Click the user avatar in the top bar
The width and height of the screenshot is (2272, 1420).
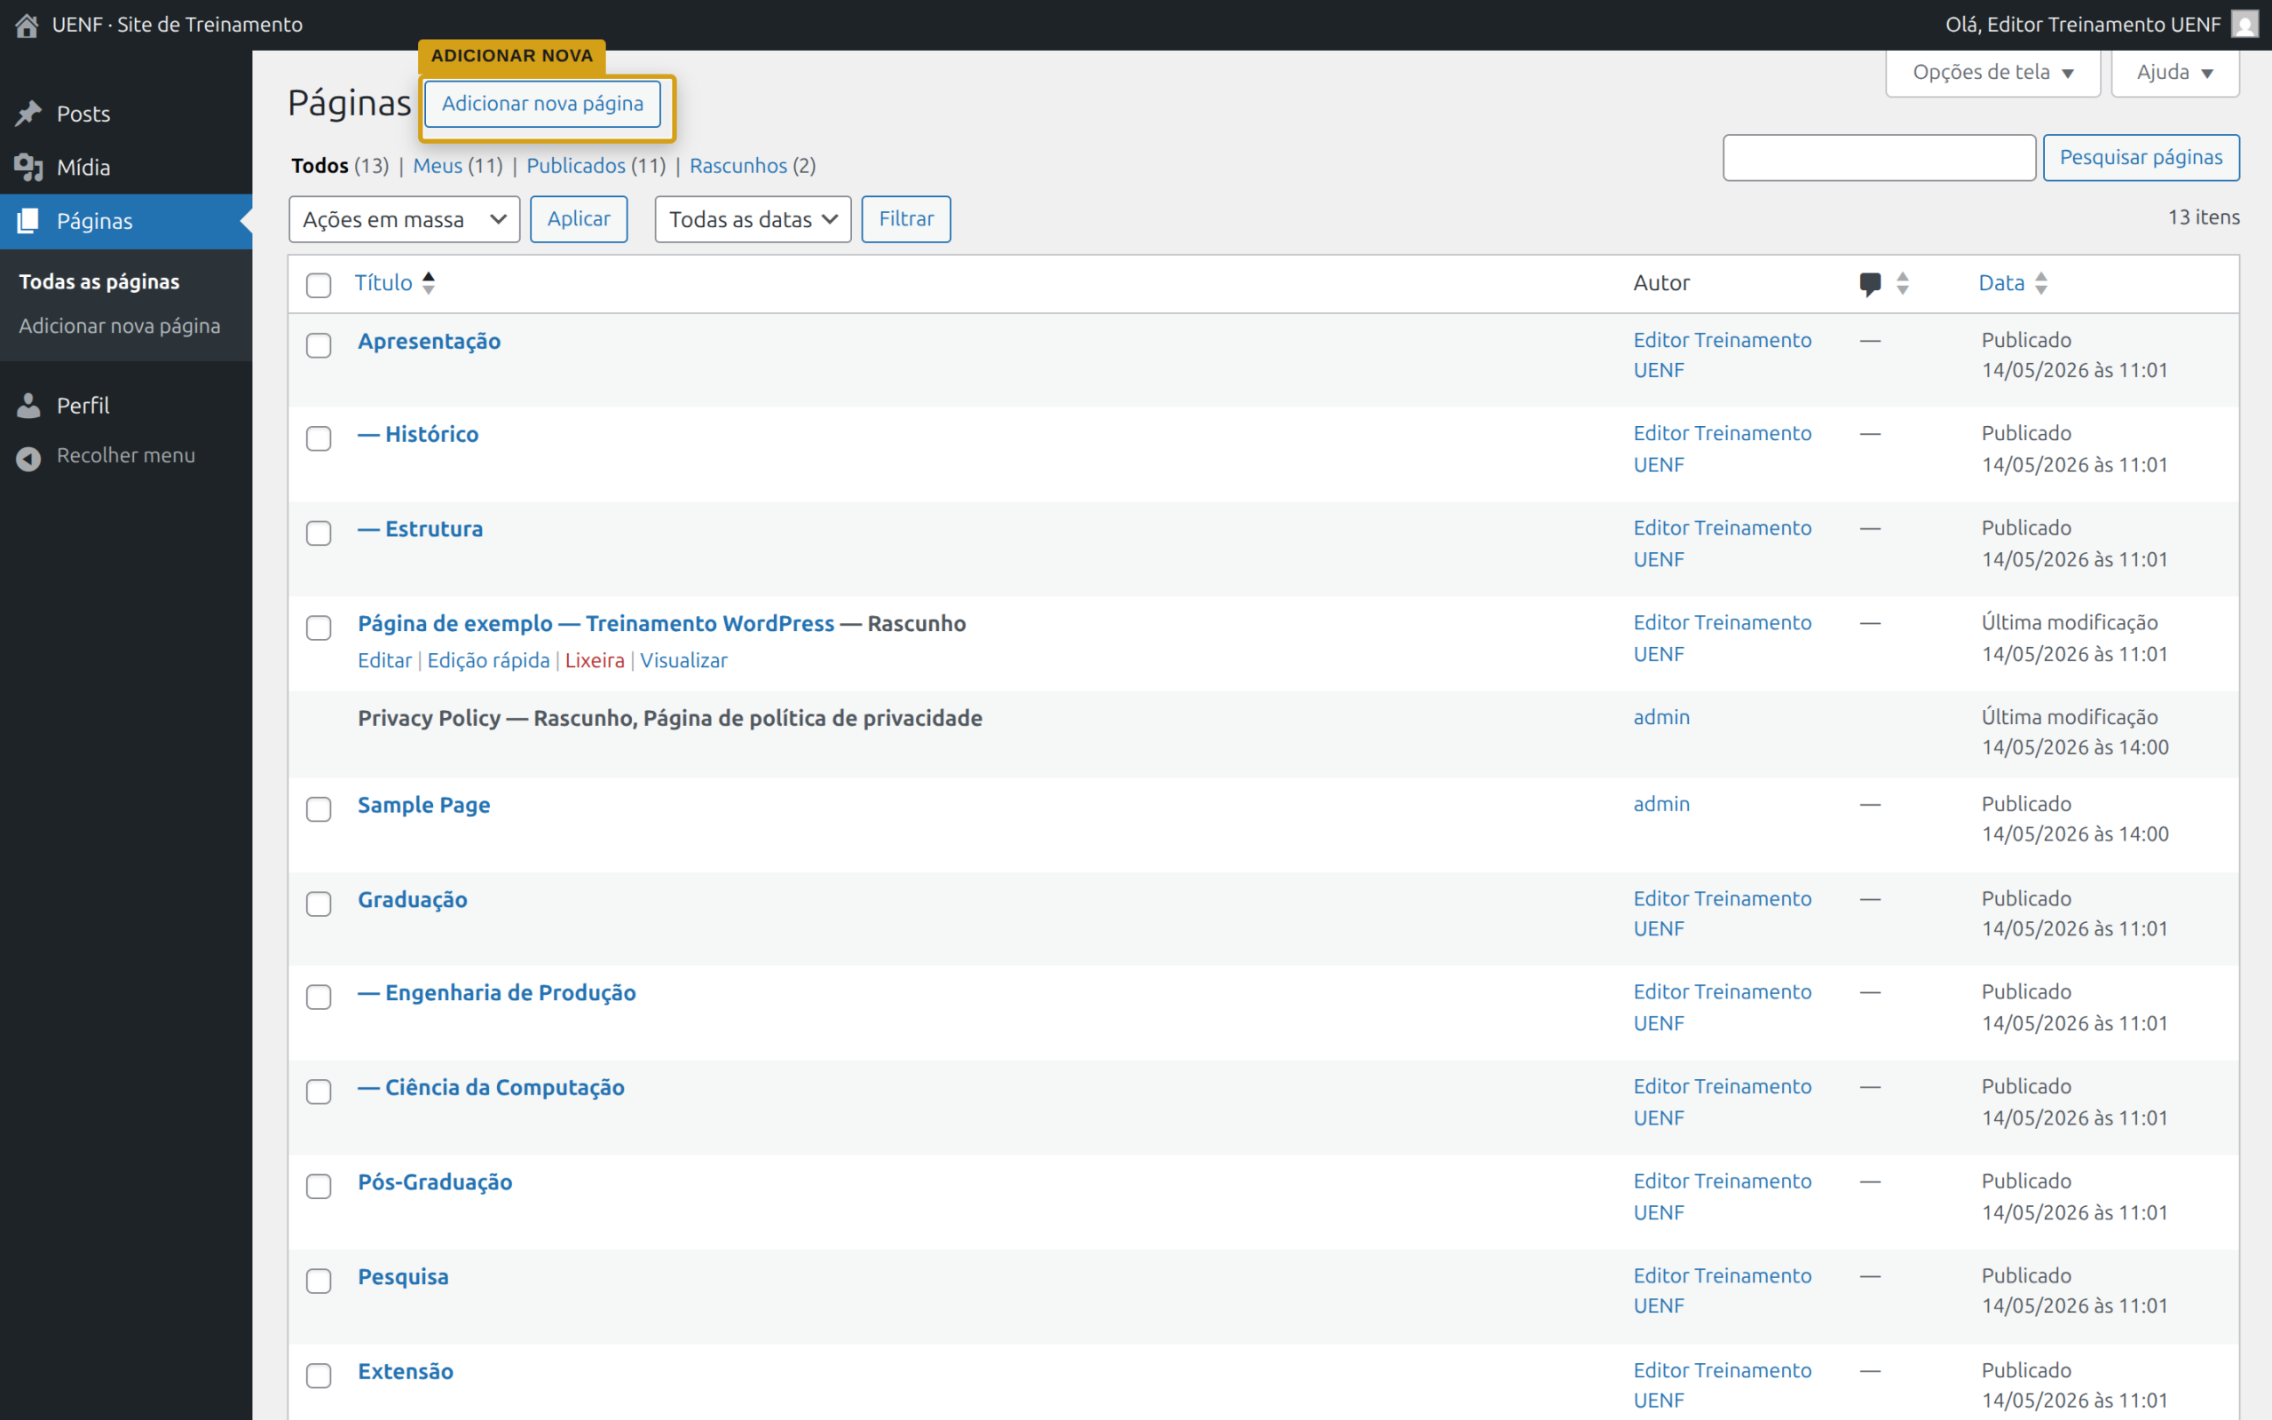coord(2244,25)
